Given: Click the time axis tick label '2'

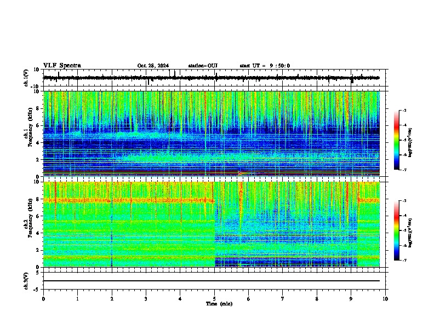Looking at the screenshot, I should pos(112,299).
